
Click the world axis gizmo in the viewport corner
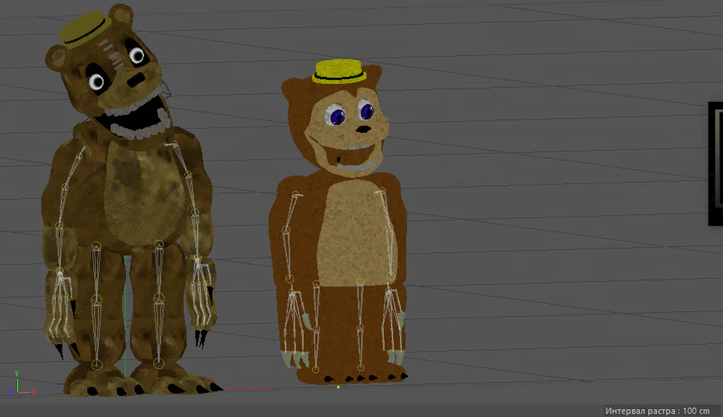(x=22, y=383)
